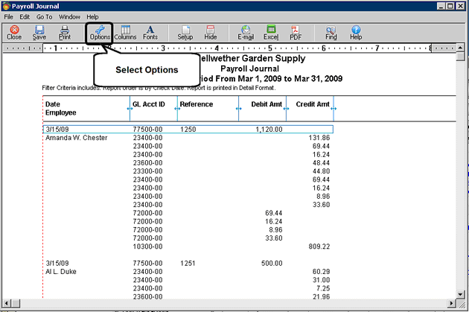The image size is (469, 312).
Task: Send the report via E-mail icon
Action: [246, 33]
